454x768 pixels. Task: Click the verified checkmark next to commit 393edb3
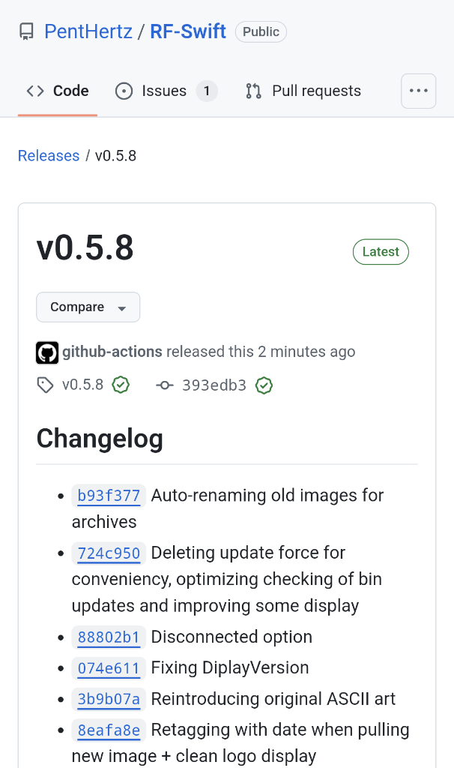coord(264,385)
